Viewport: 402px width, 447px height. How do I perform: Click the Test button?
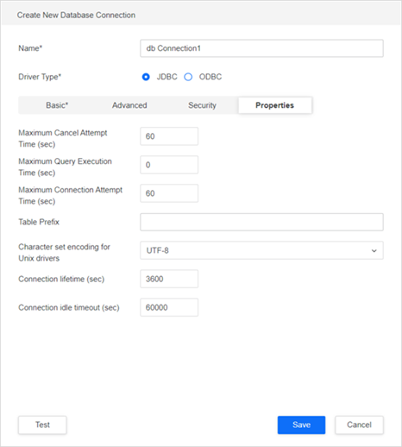(42, 425)
